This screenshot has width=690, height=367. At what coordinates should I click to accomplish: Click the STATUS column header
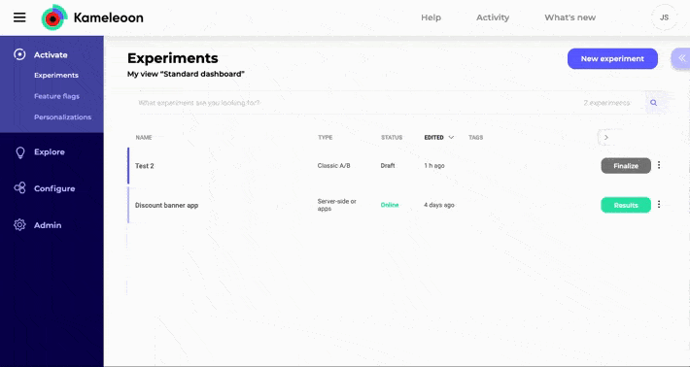pyautogui.click(x=392, y=138)
